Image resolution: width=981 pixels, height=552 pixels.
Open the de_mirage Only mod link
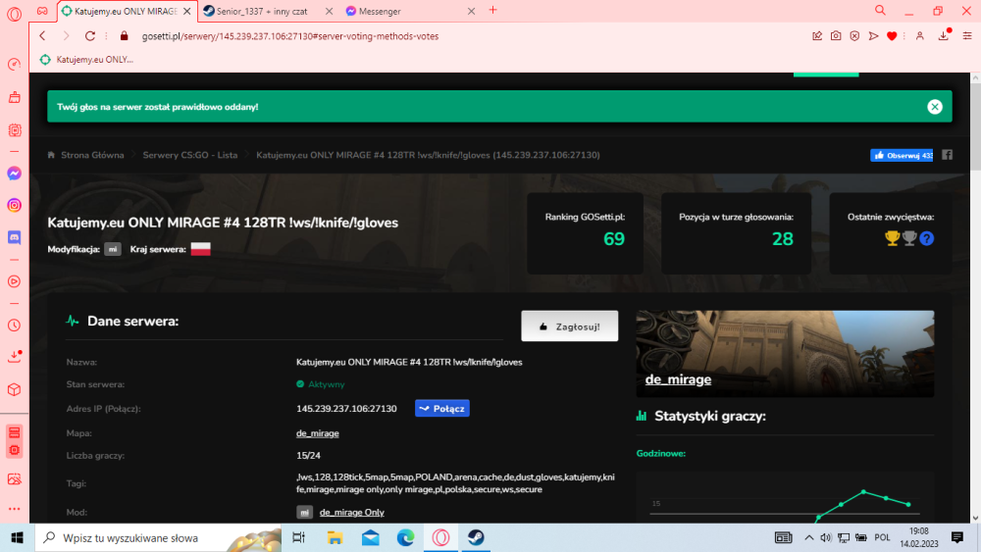(351, 512)
